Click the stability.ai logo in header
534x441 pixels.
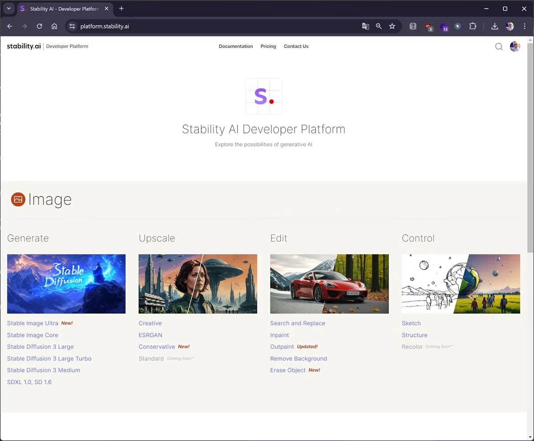click(24, 46)
